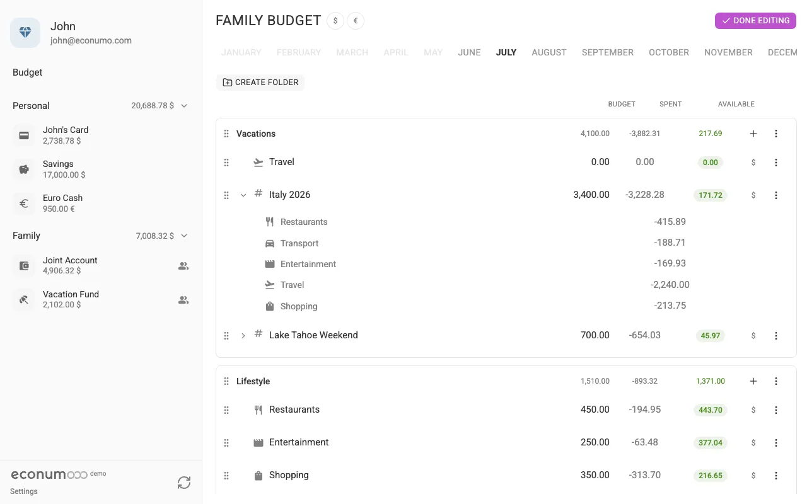Click shared users icon beside Joint Account
This screenshot has height=504, width=807.
click(x=183, y=266)
